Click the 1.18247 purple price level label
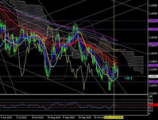158x120 pixels. coord(153,21)
